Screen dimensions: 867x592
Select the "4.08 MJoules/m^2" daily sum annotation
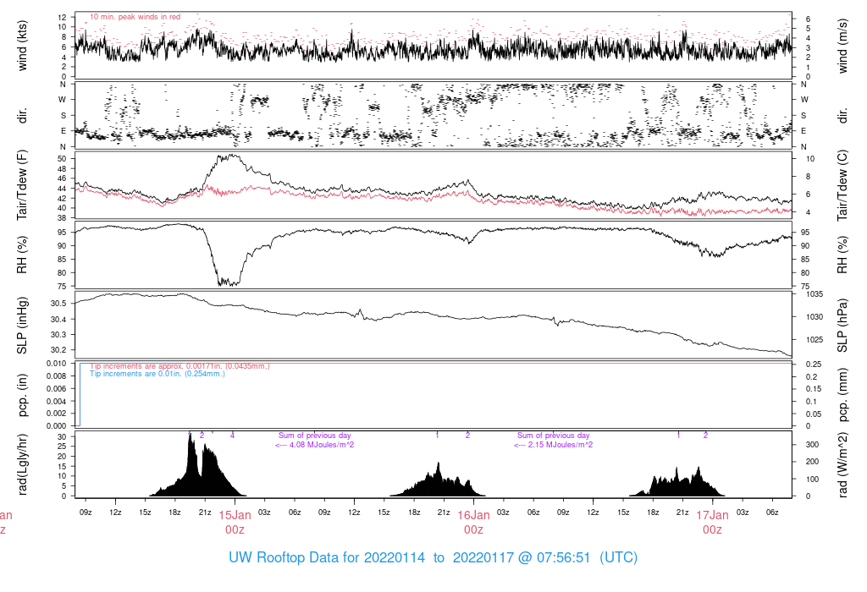point(315,445)
